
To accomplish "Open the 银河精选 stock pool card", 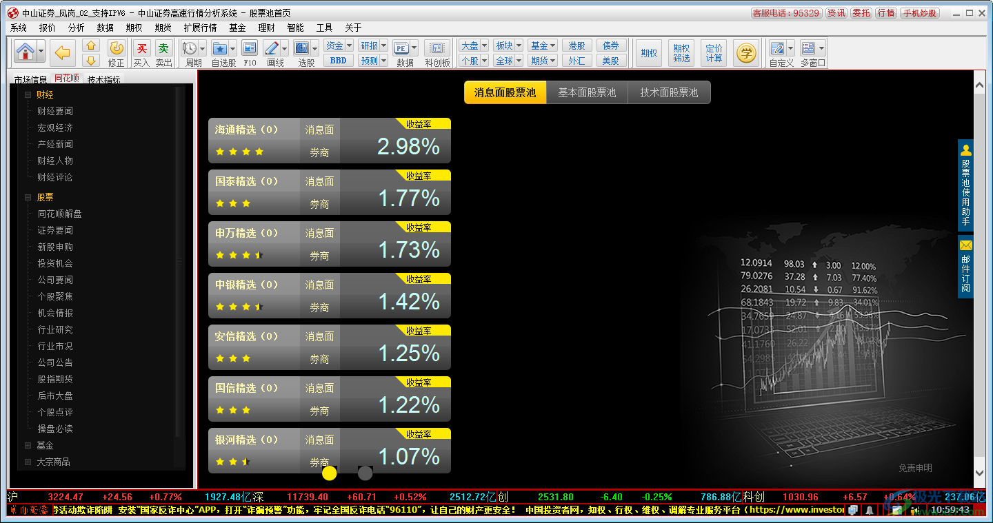I will point(330,451).
